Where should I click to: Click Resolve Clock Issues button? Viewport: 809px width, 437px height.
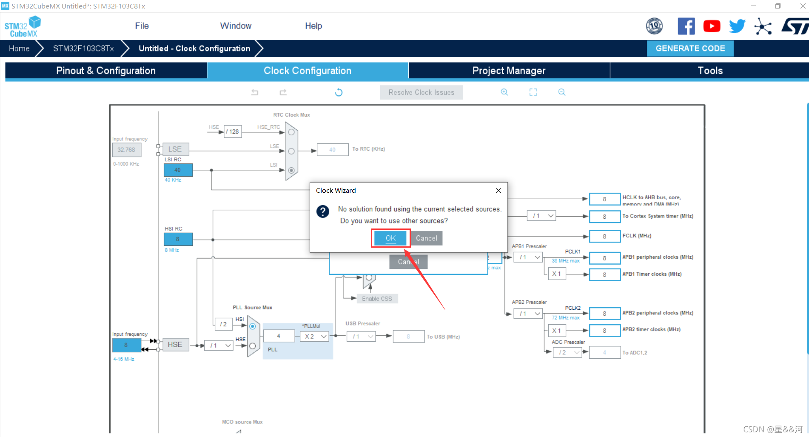pos(422,92)
